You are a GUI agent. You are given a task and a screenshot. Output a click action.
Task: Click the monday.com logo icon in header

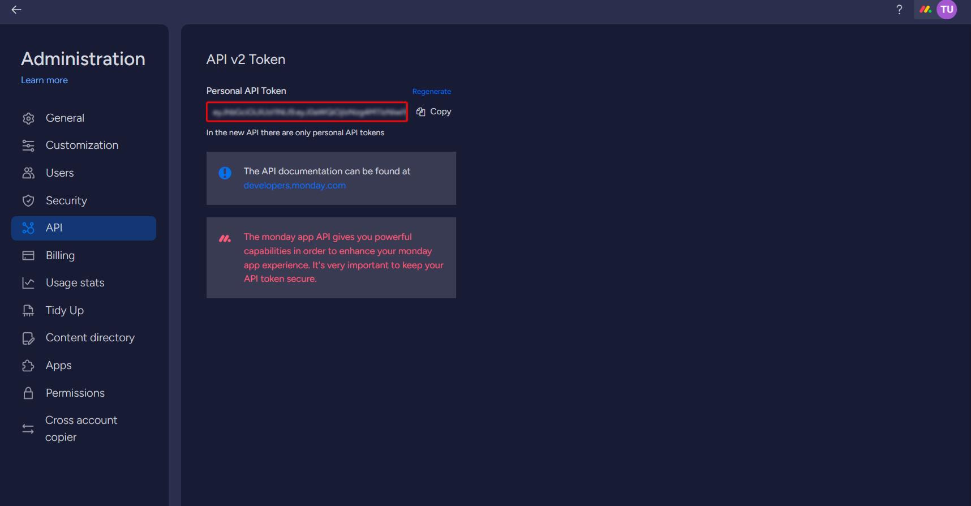coord(925,10)
